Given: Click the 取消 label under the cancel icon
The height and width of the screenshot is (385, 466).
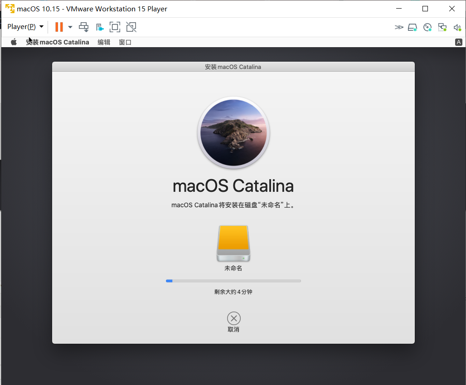Looking at the screenshot, I should pos(233,329).
